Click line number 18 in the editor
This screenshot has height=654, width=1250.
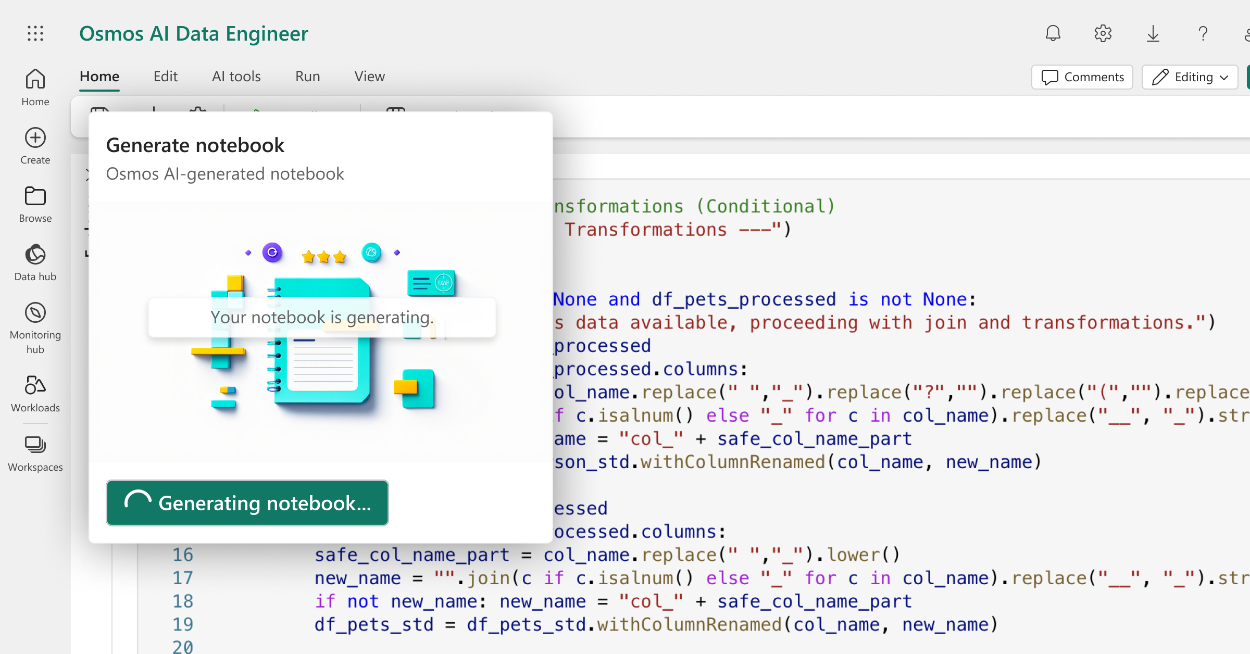183,601
